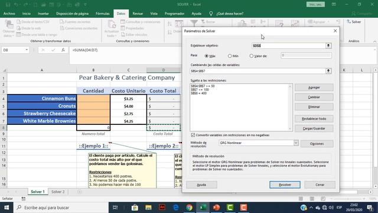The image size is (378, 213).
Task: Open the Task View icon in taskbar
Action: point(115,208)
